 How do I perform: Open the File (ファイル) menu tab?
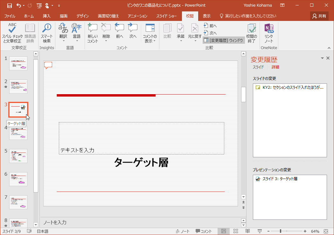pos(10,16)
